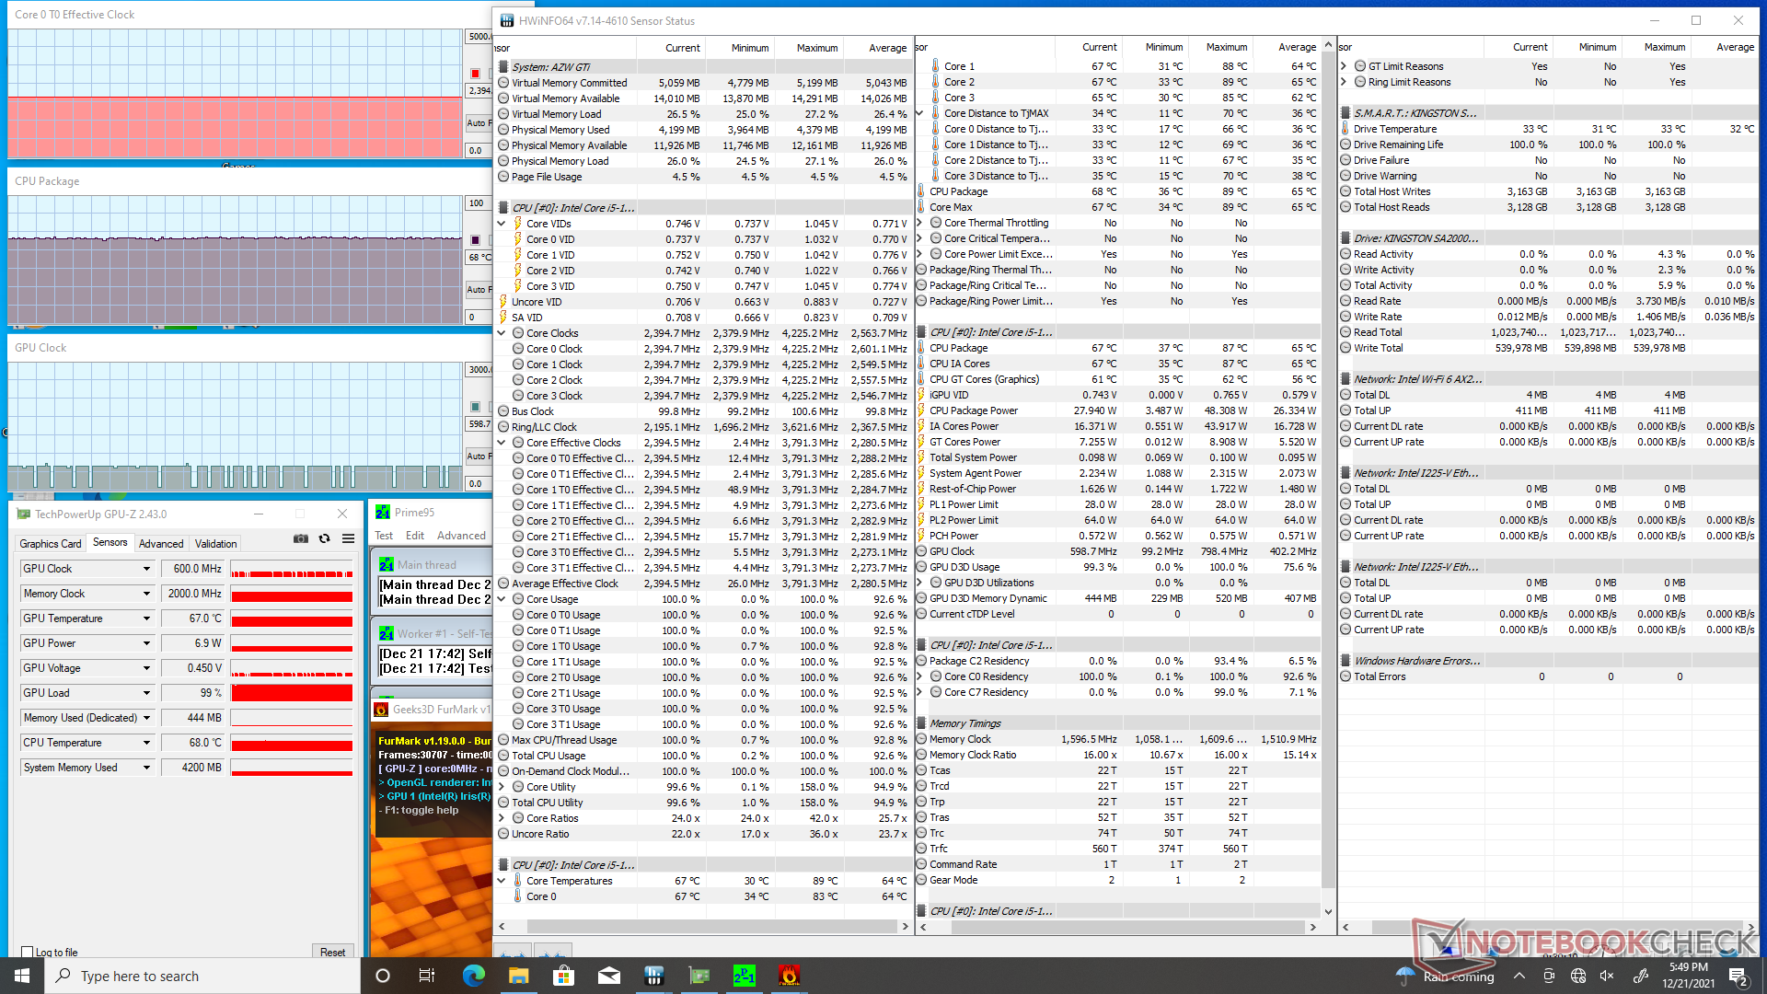Click the lightning icon beside Core 0 VID

518,239
